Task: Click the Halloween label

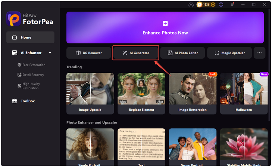Action: [x=244, y=110]
